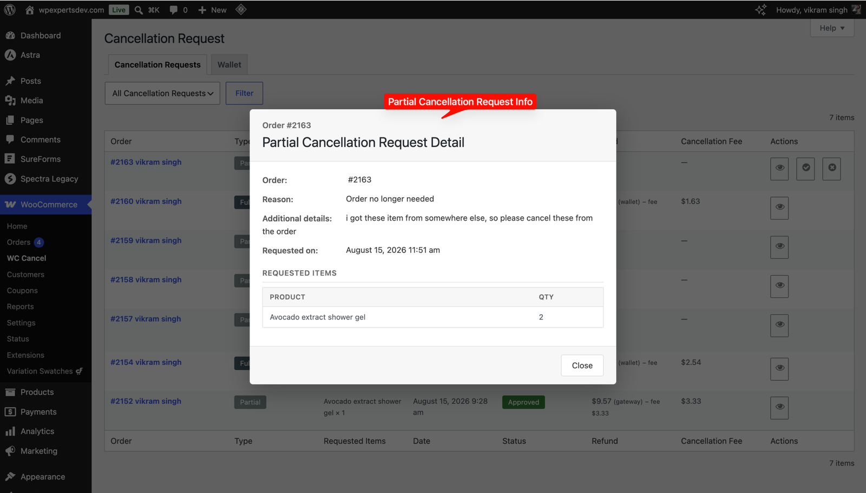
Task: Open order link #2157 vikram singh
Action: tap(146, 319)
